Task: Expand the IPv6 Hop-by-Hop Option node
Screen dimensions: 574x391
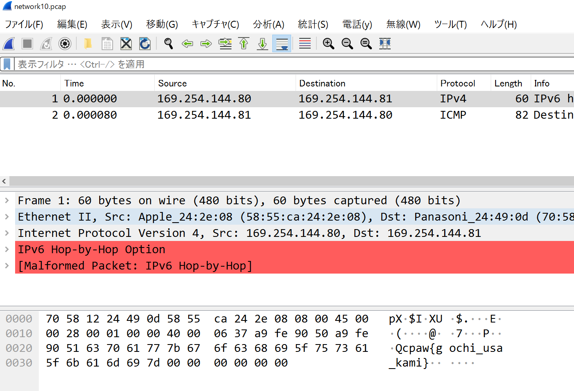Action: tap(7, 249)
